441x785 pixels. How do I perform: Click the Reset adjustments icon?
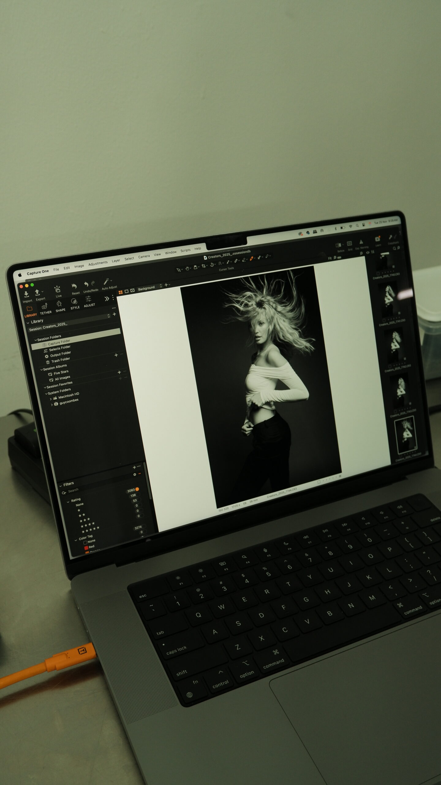pyautogui.click(x=74, y=286)
